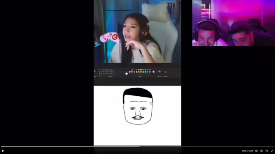Pick the green swatch in top palette row
This screenshot has width=275, height=154.
tap(143, 70)
